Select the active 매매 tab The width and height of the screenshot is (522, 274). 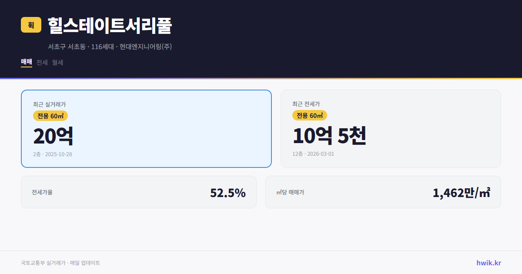[26, 62]
